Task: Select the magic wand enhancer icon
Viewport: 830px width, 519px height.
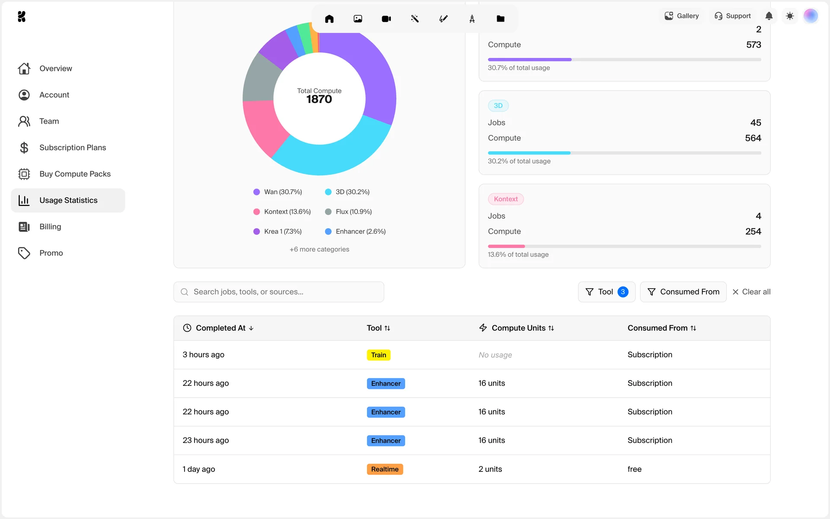Action: click(415, 19)
